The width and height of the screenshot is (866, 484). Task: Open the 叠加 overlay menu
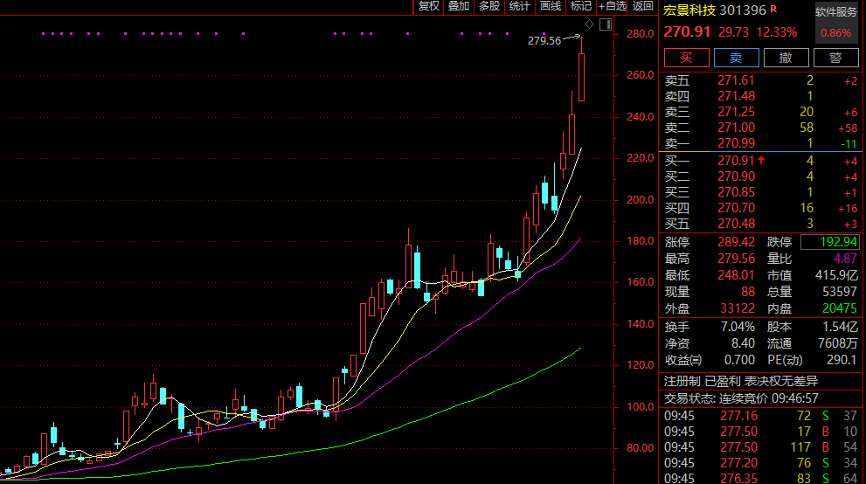459,6
